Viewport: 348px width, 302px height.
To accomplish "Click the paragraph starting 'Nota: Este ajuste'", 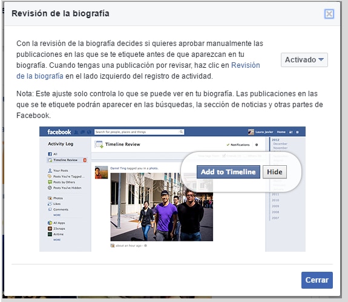I will (x=169, y=105).
